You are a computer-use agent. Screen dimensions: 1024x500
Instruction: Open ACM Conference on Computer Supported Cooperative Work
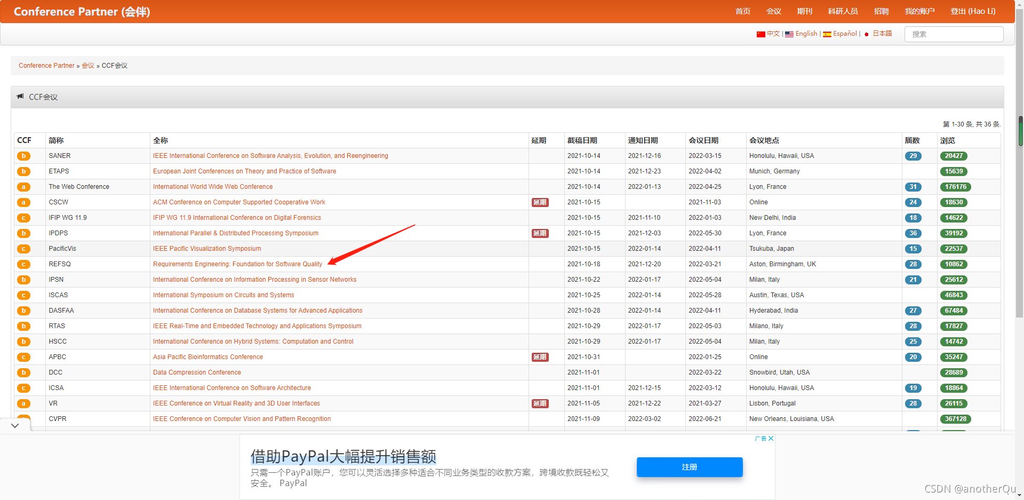[x=239, y=202]
